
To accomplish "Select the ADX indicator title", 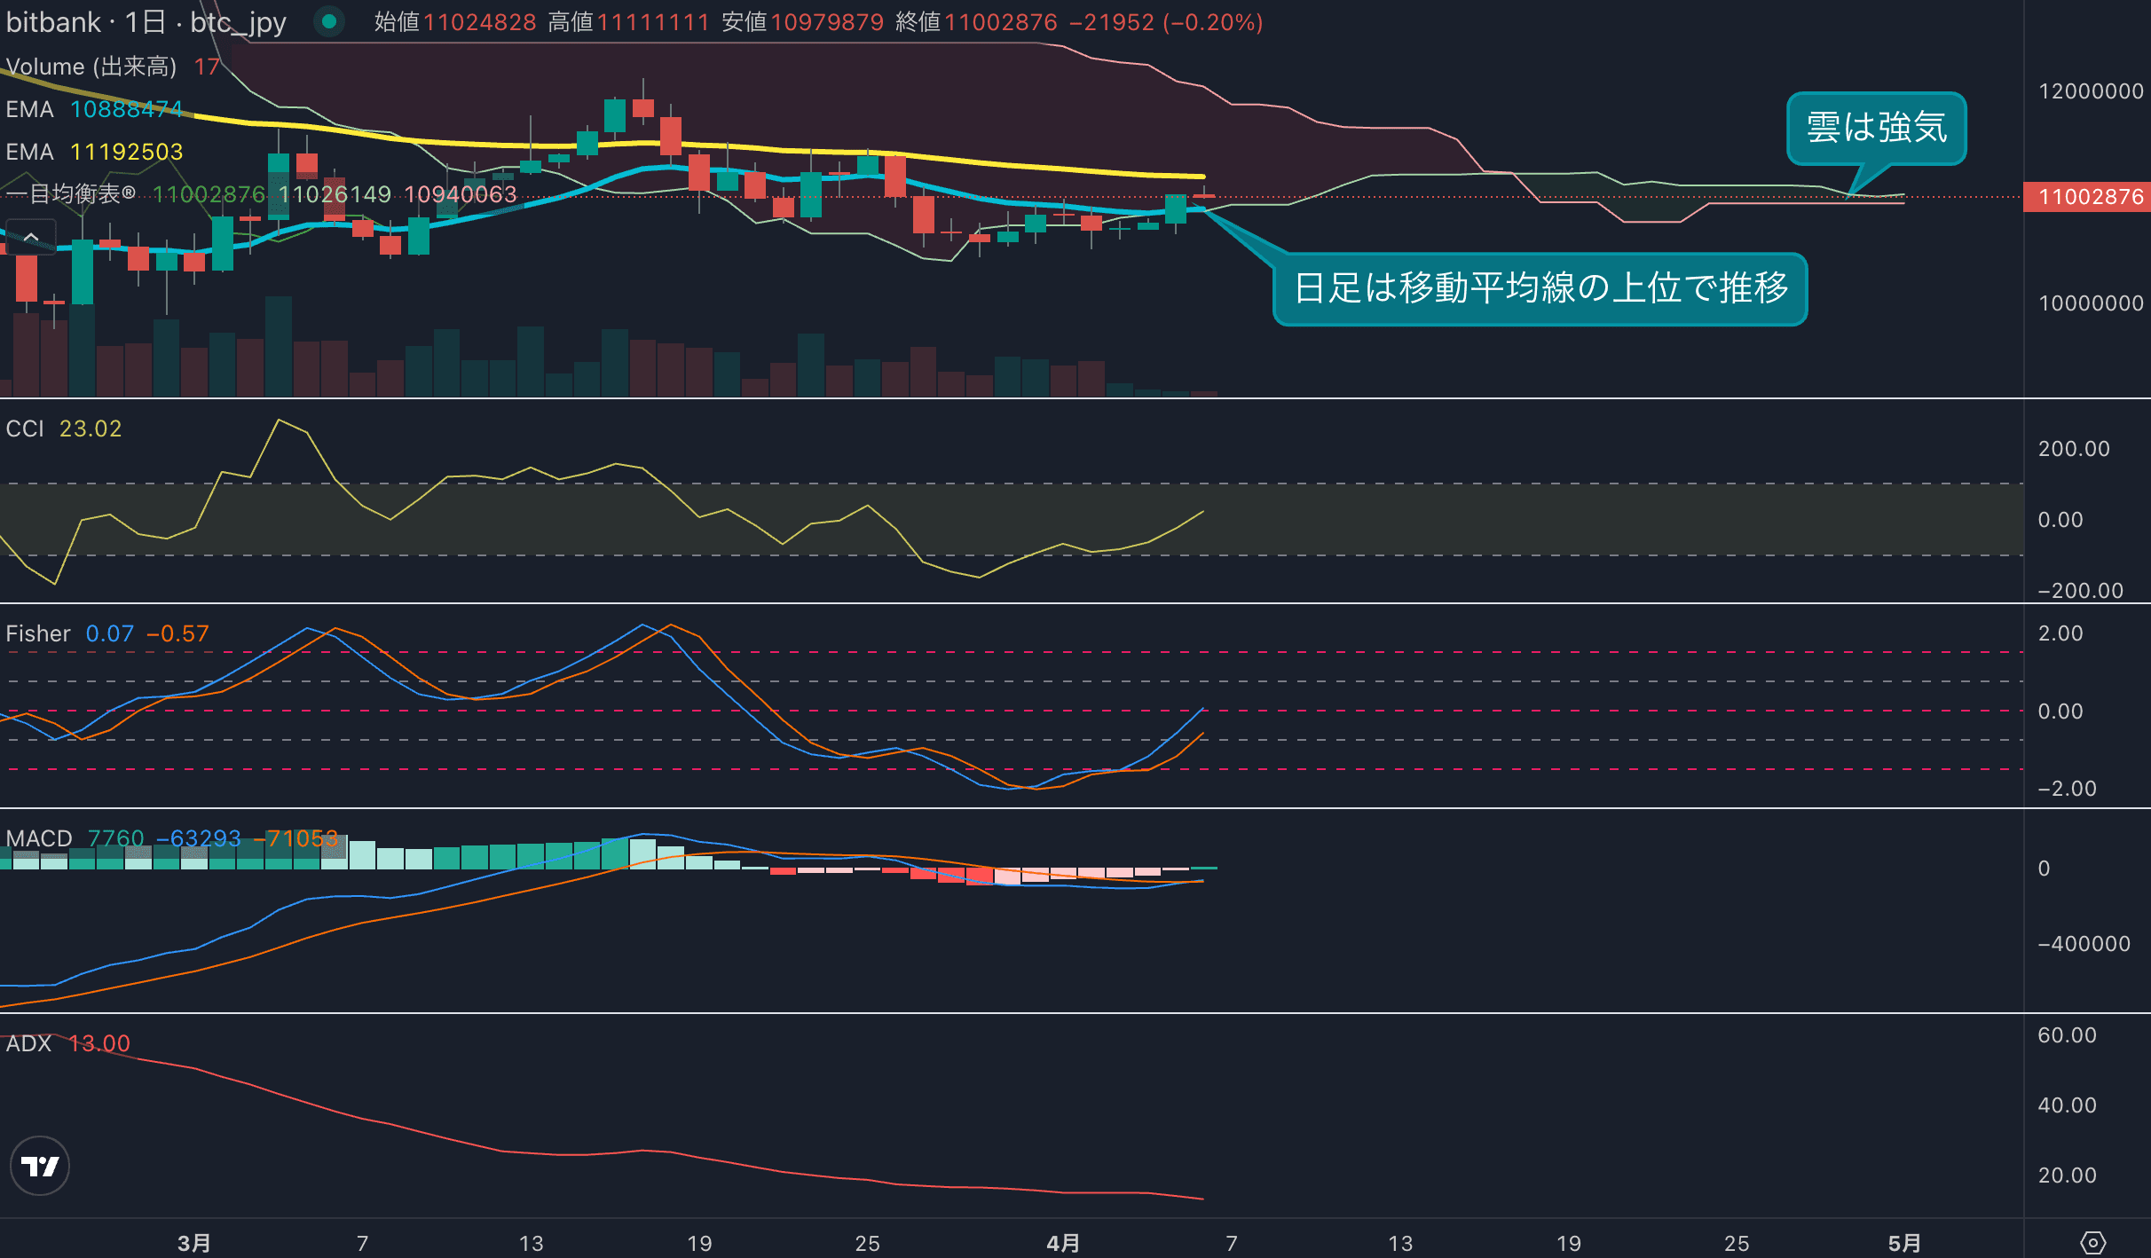I will tap(28, 1043).
